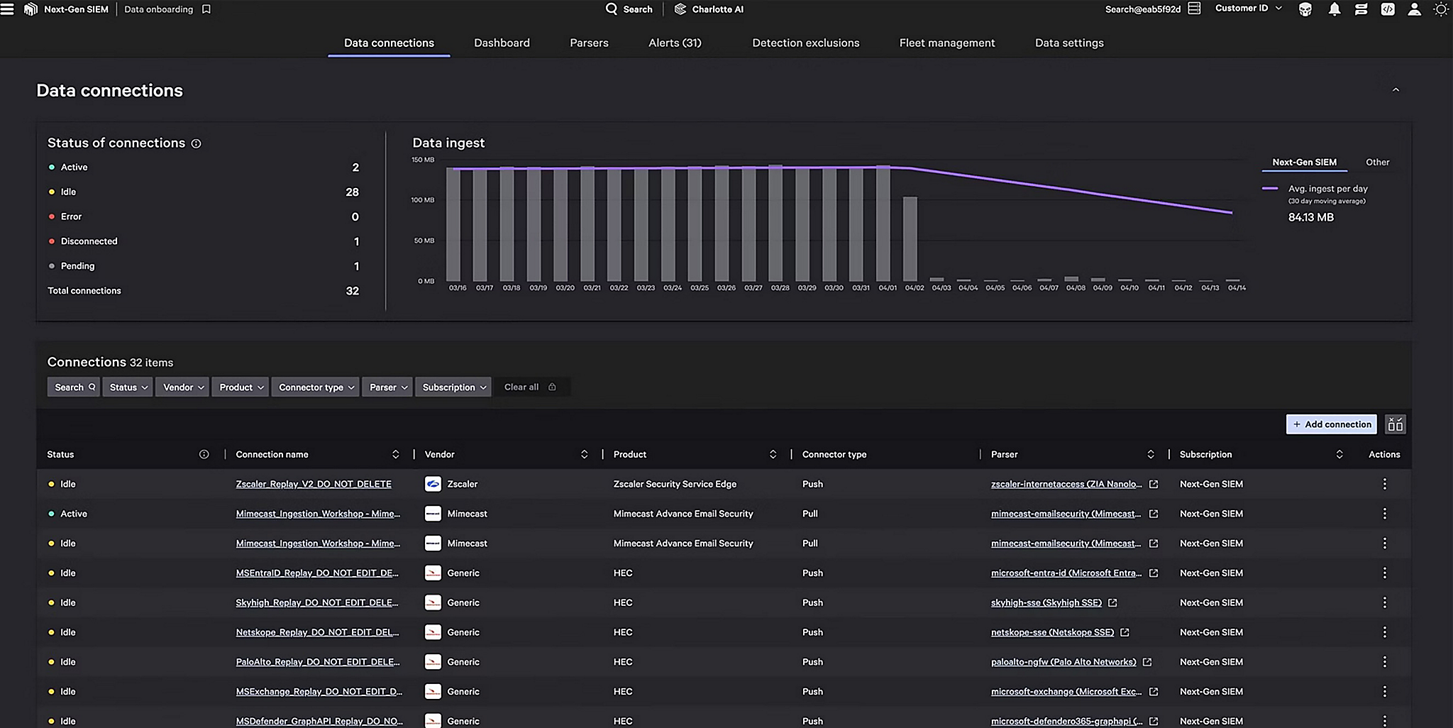Switch the Data ingest chart to Other
The width and height of the screenshot is (1453, 728).
1376,162
